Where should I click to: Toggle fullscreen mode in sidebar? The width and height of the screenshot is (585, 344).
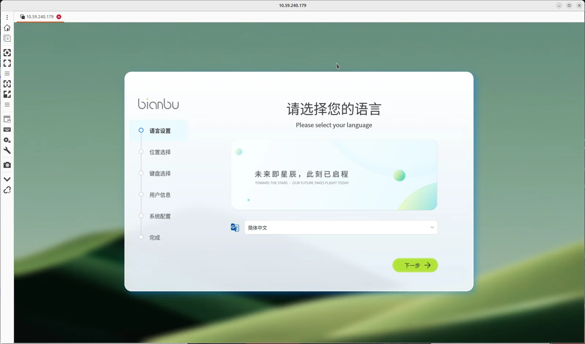coord(7,63)
